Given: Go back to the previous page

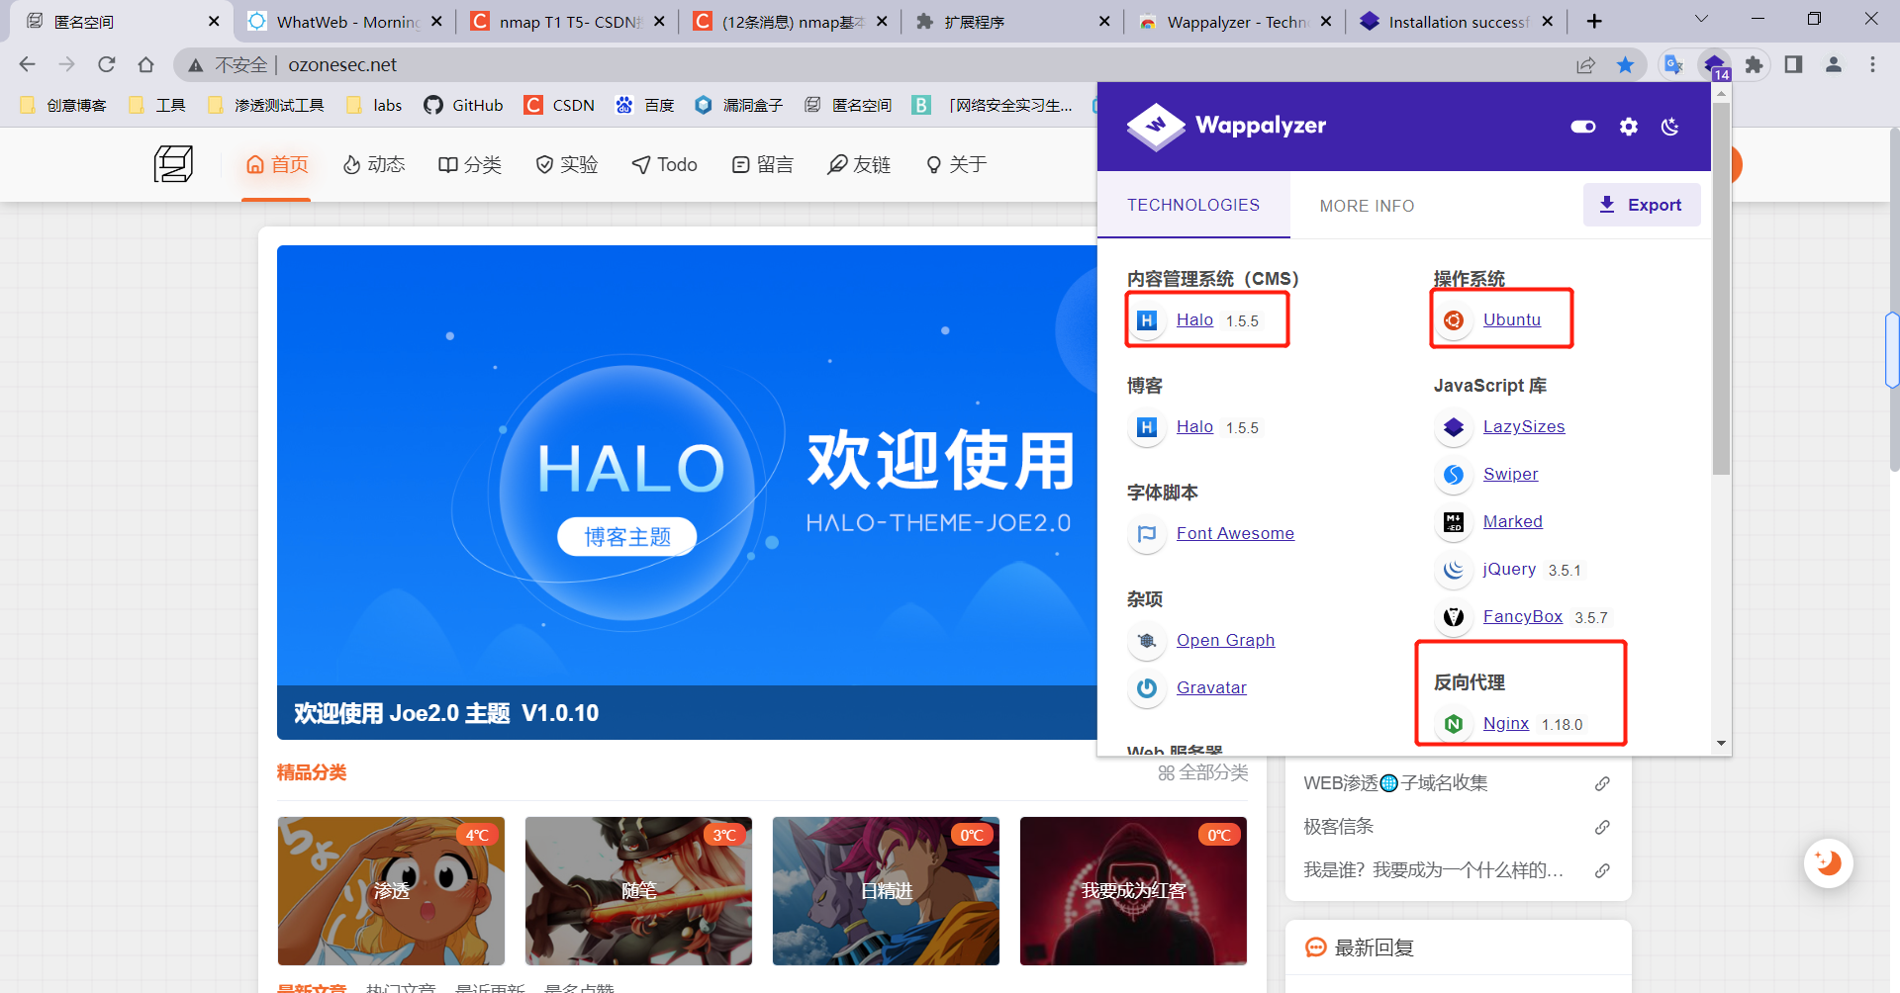Looking at the screenshot, I should (x=27, y=64).
